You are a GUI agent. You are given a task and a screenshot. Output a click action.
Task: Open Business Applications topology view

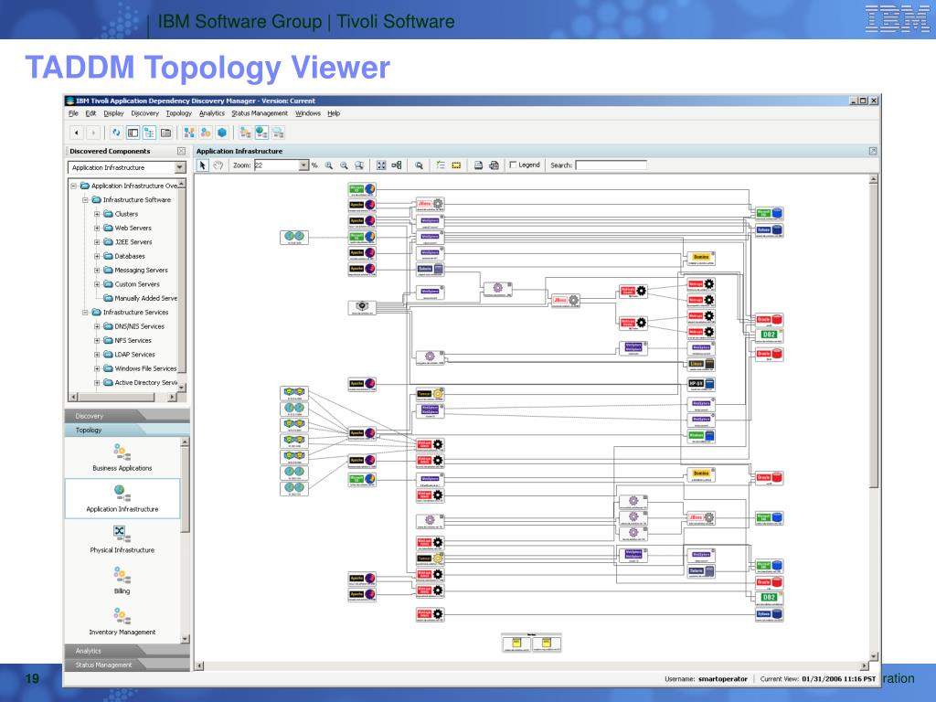coord(122,457)
